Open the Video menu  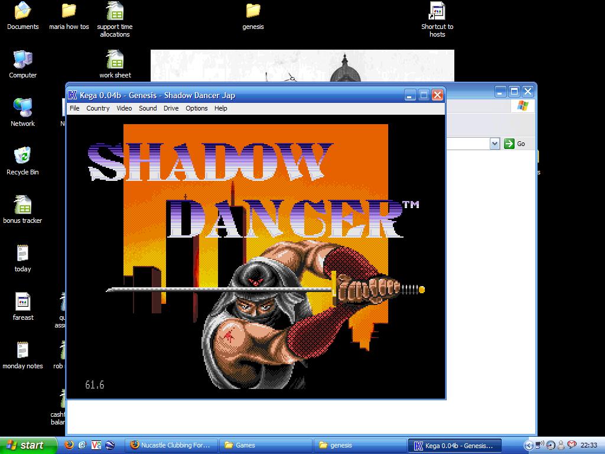(124, 108)
